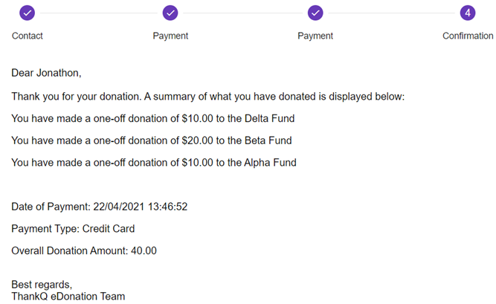Screen dimensions: 496x304
Task: Click the 'Dear Jonathon' greeting
Action: point(46,73)
